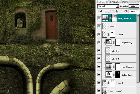Click Color Balance adjustment icon
140x94 pixels.
click(109, 75)
